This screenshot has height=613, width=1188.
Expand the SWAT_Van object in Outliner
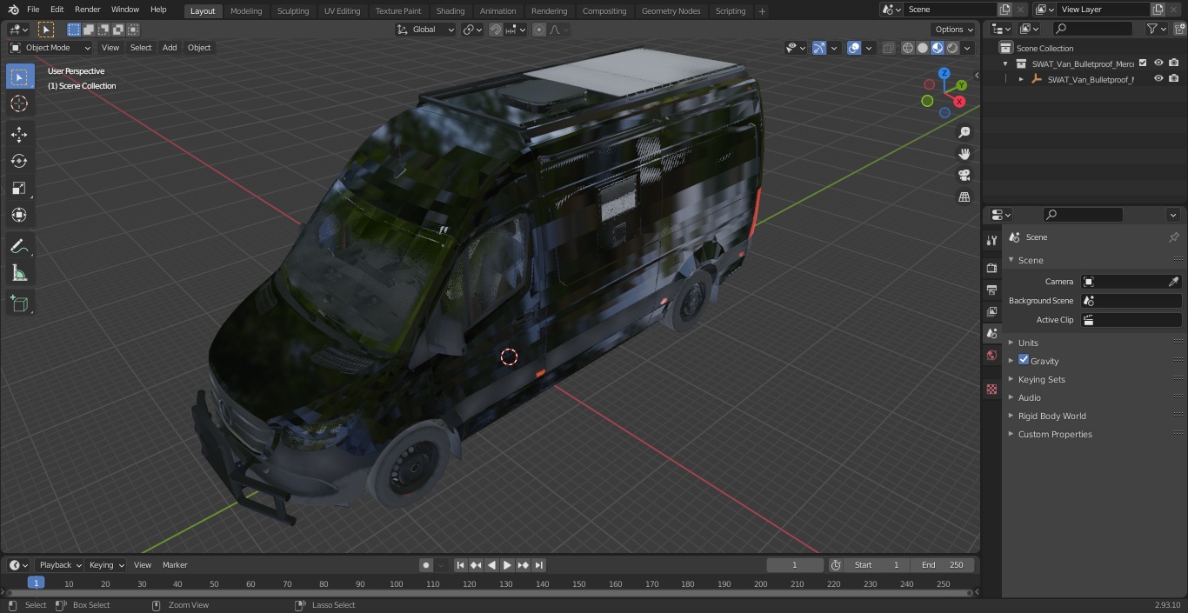[x=1021, y=79]
